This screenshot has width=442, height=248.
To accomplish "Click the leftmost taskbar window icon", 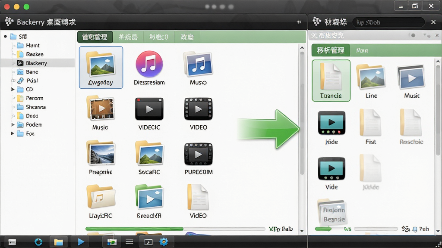I will coord(12,242).
